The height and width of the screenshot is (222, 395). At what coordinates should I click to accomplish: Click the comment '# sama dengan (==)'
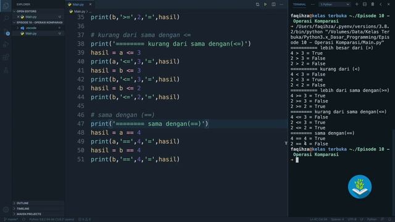click(122, 115)
